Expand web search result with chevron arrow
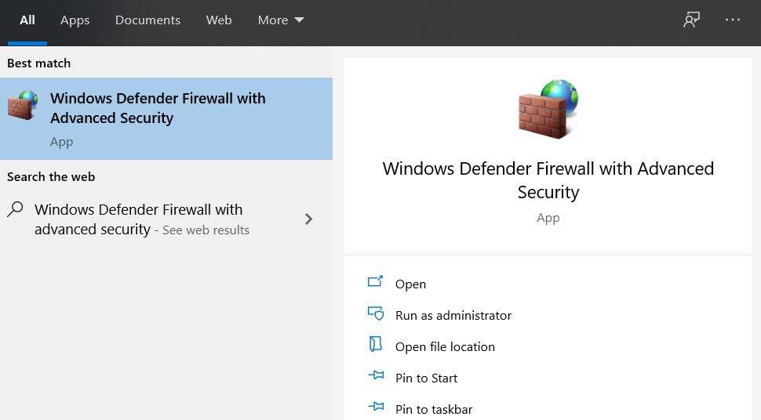The image size is (761, 420). click(x=308, y=219)
